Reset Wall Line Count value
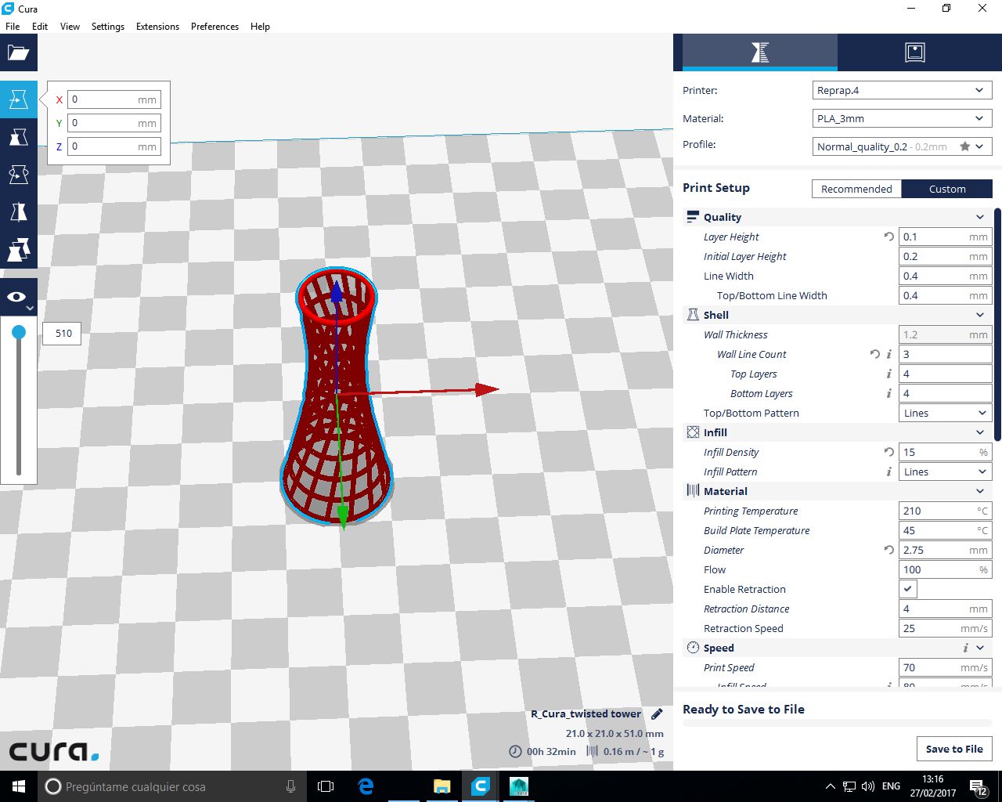 coord(874,354)
